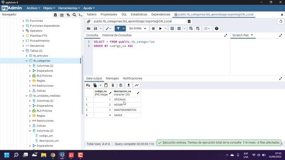Switch to Tablero tab
Viewport: 285px width, 160px height.
point(91,15)
